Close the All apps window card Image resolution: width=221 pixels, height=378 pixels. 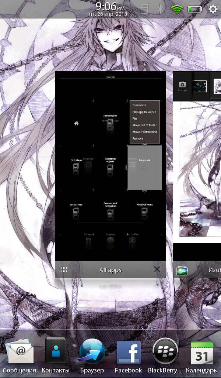[157, 269]
